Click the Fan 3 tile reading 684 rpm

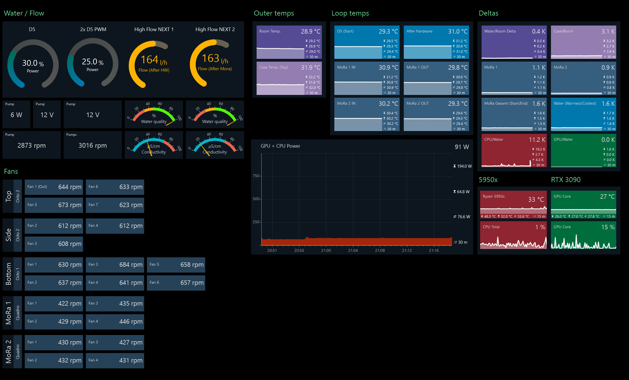coord(115,265)
